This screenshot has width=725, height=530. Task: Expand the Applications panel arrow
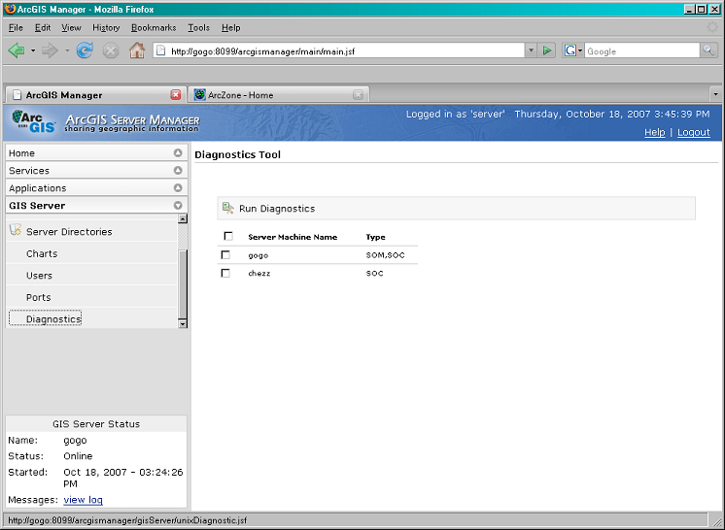tap(178, 188)
